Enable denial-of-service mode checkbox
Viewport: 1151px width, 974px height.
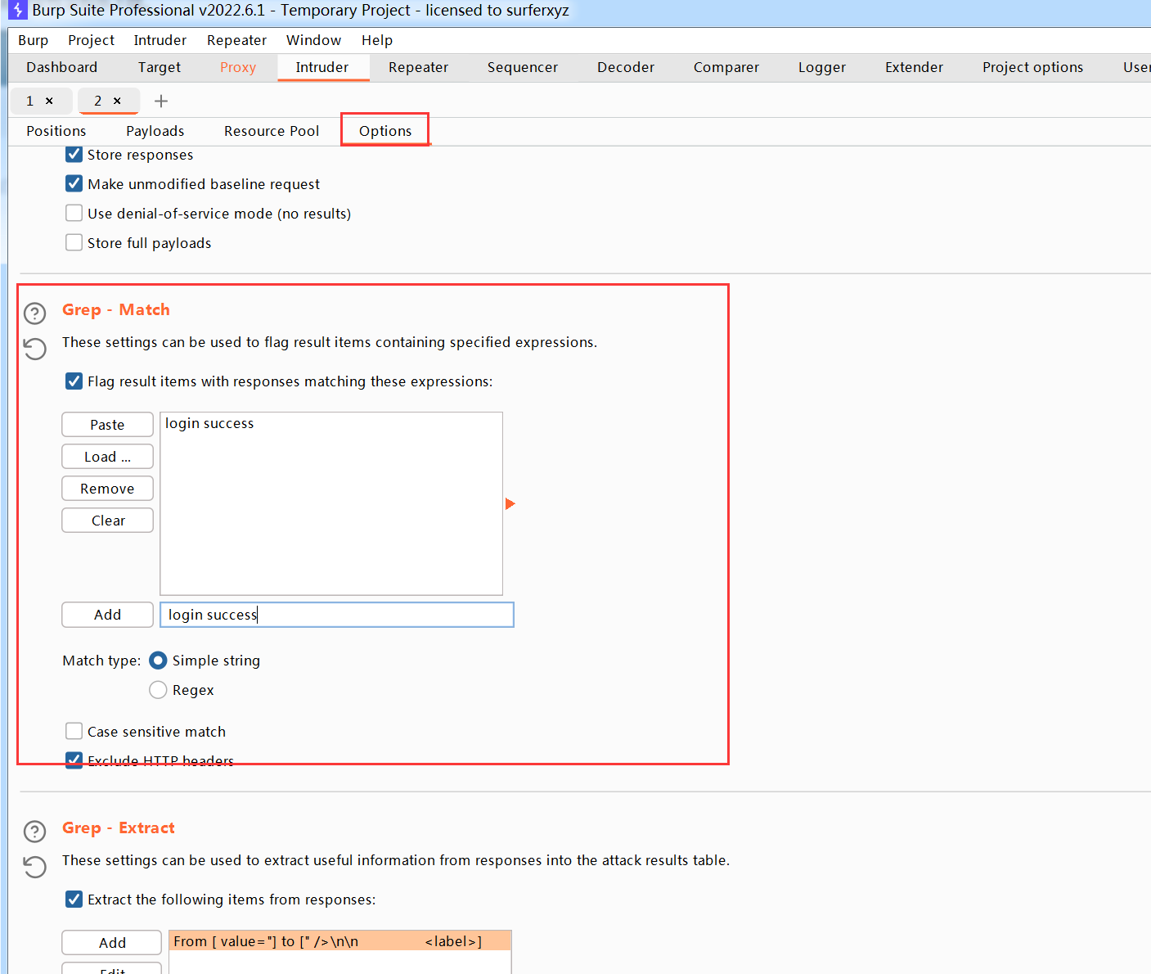(x=74, y=214)
